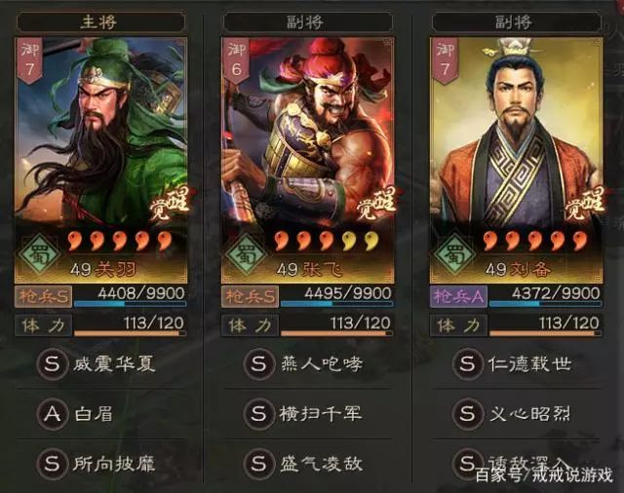Open the 义心昭烈 skill entry
Screen dimensions: 624x493
pos(516,414)
